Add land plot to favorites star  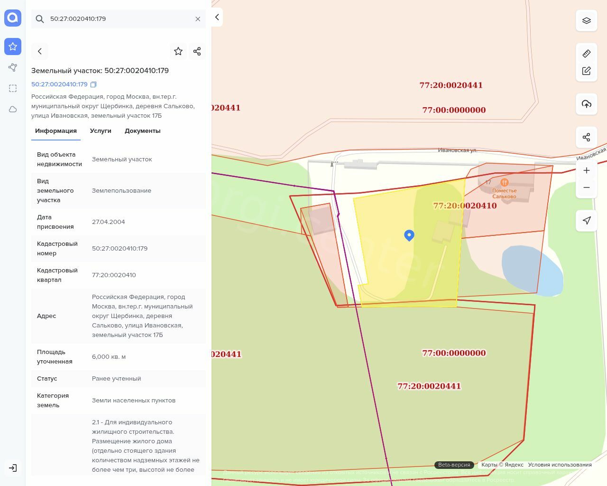tap(178, 51)
